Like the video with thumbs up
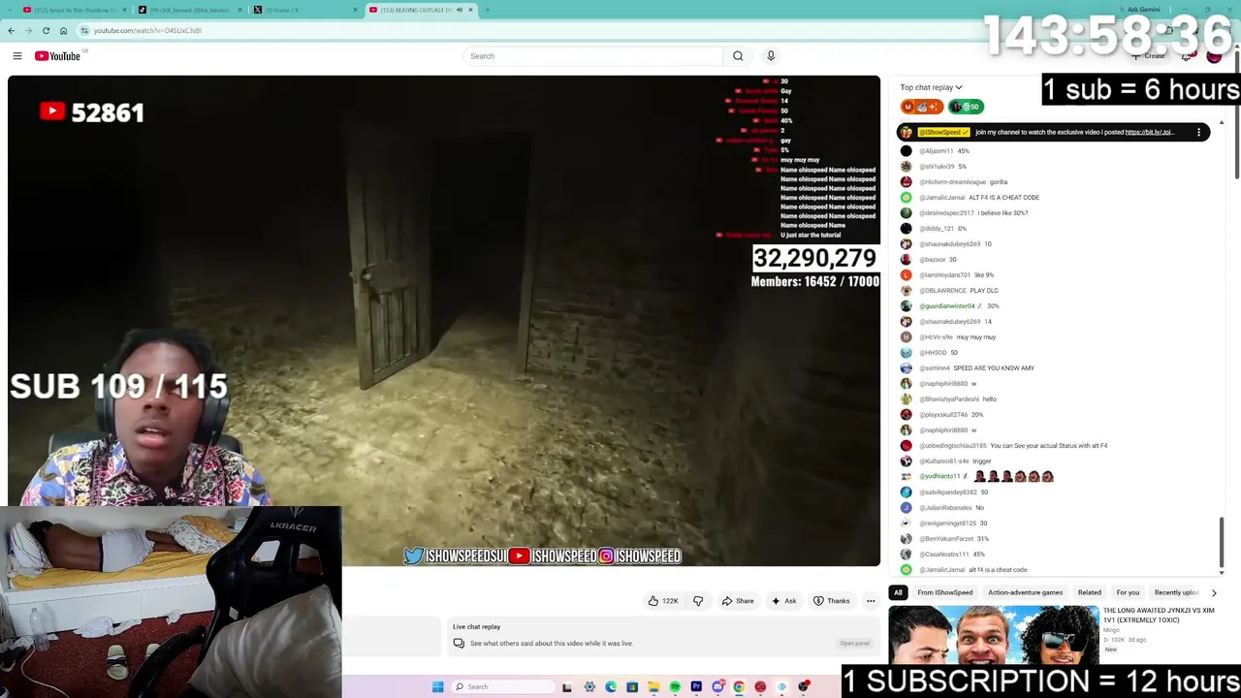Image resolution: width=1241 pixels, height=698 pixels. click(663, 601)
